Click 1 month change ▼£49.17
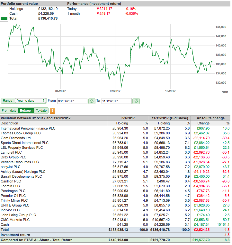 pos(103,13)
